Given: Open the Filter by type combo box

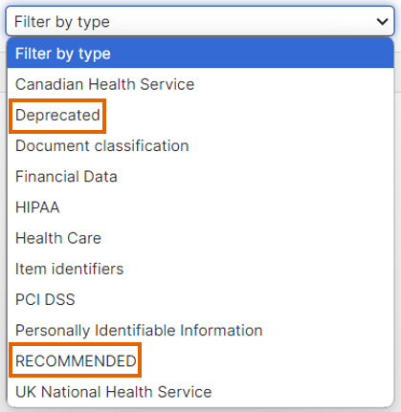Looking at the screenshot, I should 200,21.
